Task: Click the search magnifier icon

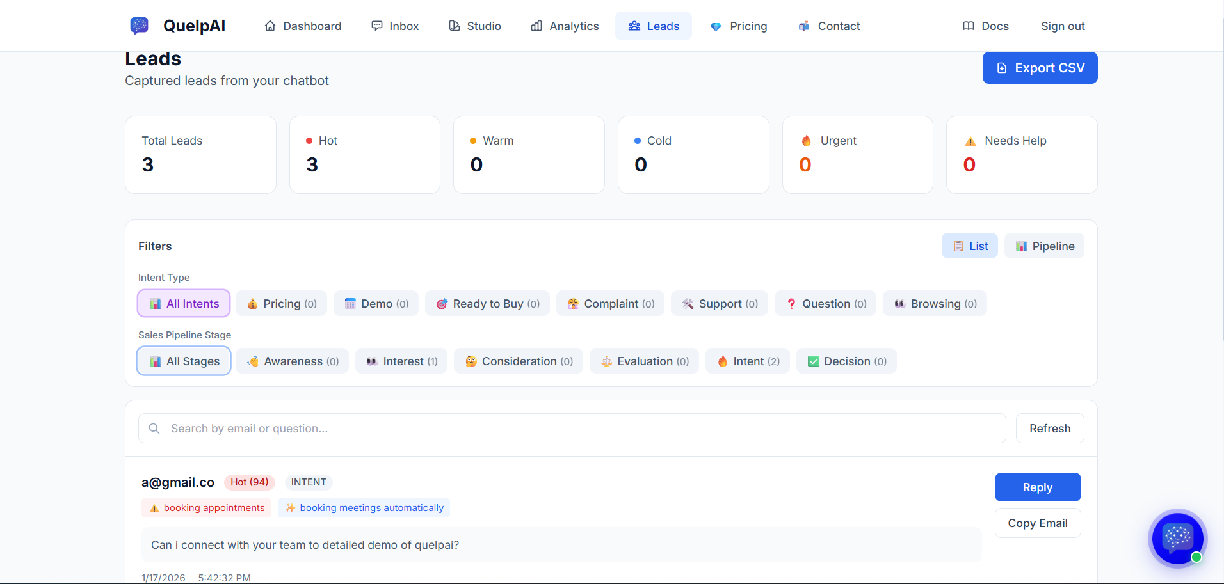Action: pos(154,429)
